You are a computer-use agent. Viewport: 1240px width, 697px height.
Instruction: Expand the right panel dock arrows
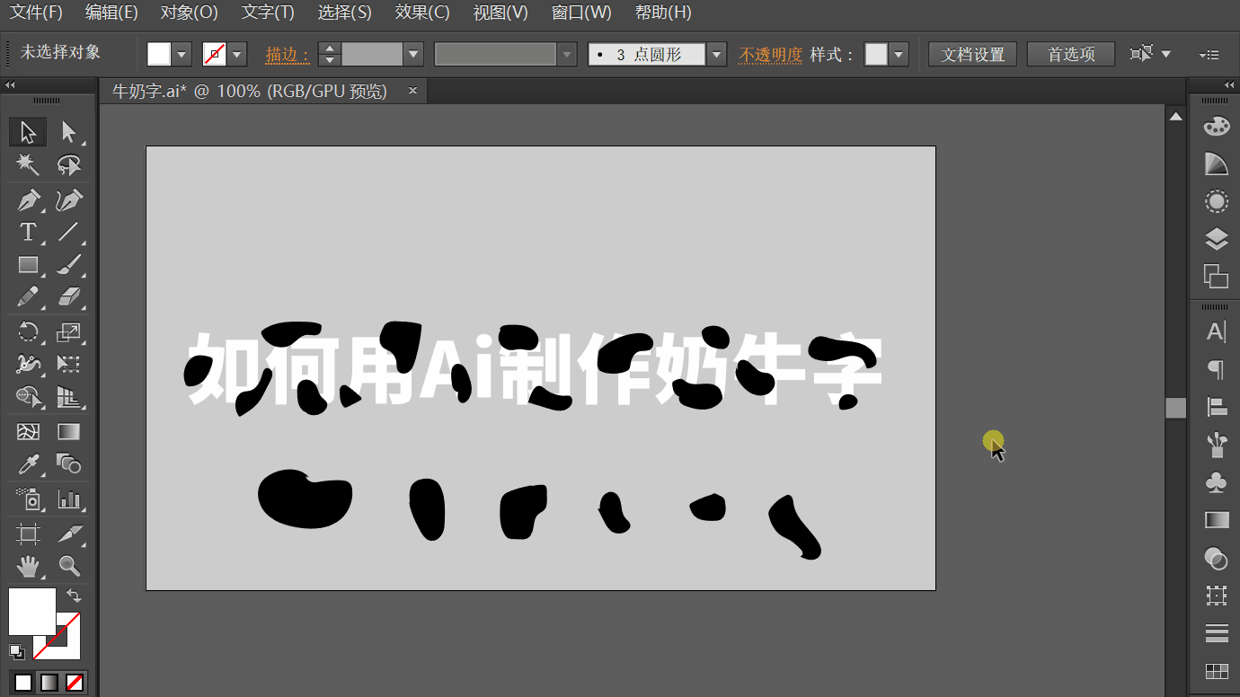click(x=1229, y=85)
